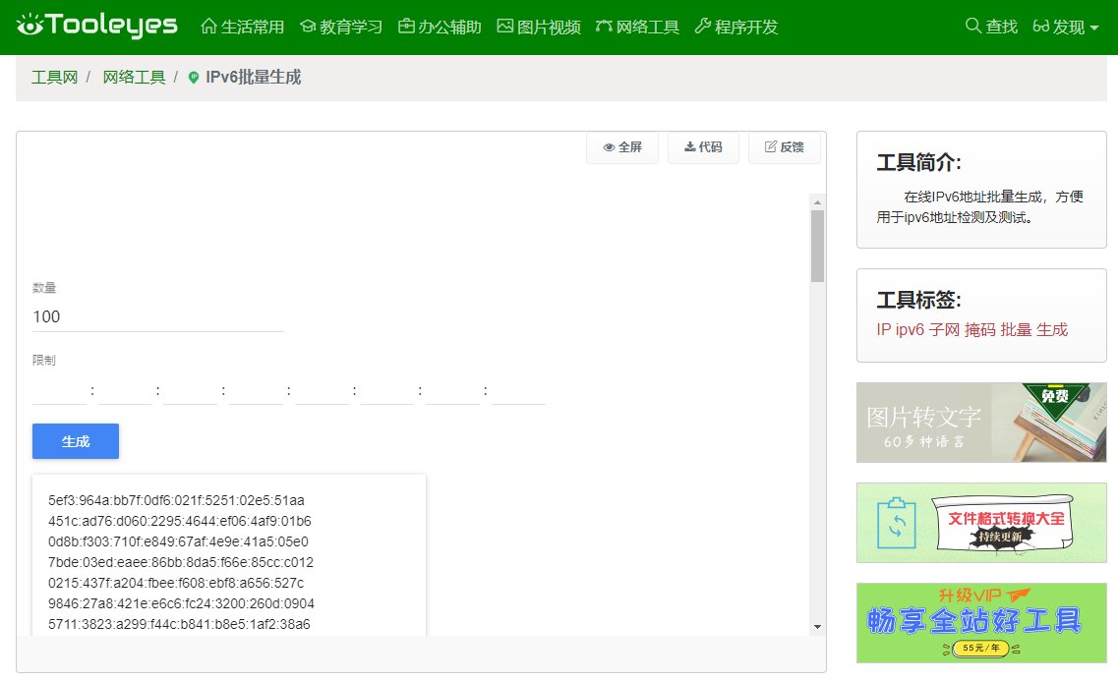Open the 图片视频 menu

(538, 28)
